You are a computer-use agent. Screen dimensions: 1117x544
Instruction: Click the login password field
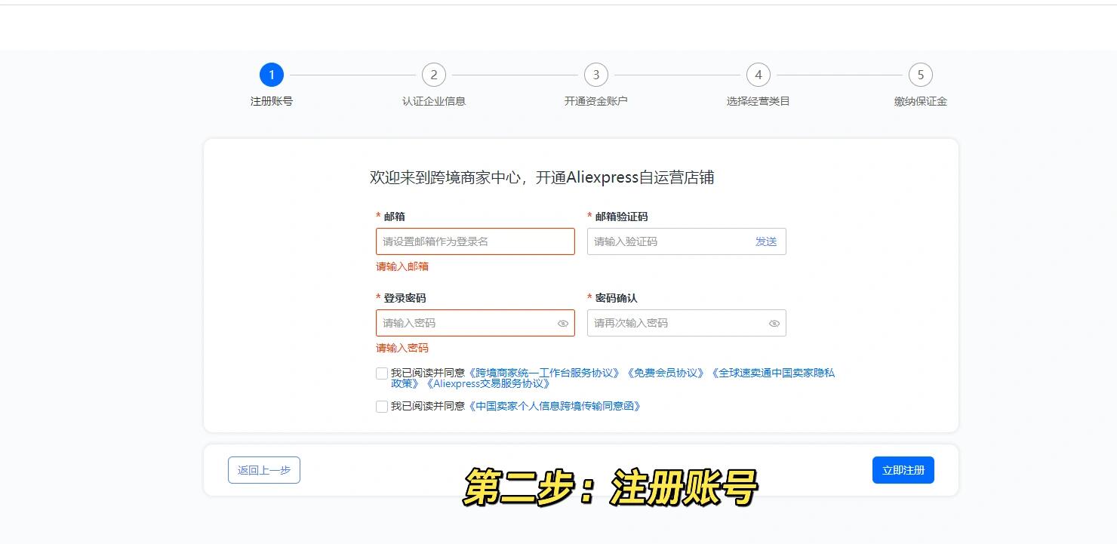[x=475, y=323]
